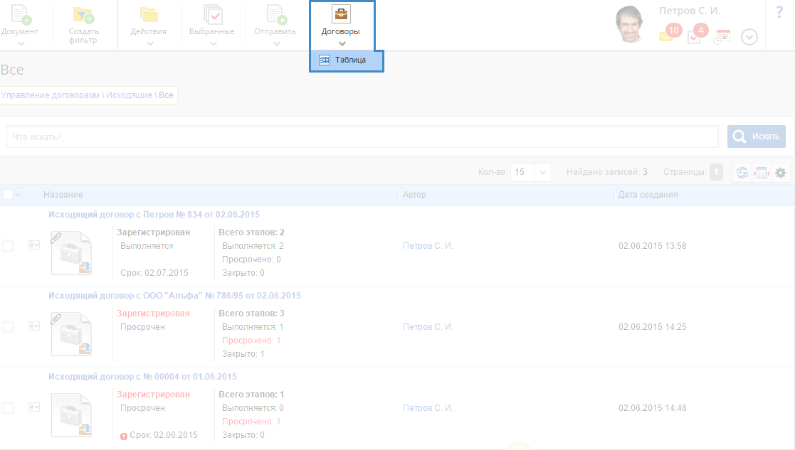Check the Петров № 834 row checkbox

(8, 246)
